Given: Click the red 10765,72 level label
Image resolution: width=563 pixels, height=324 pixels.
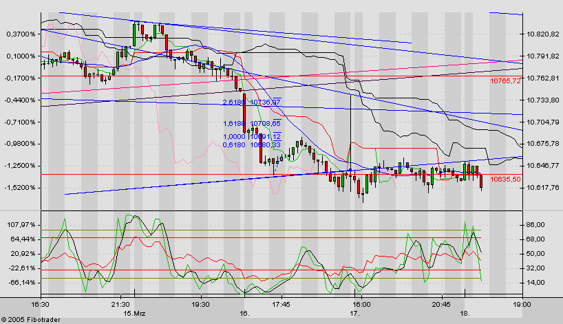Looking at the screenshot, I should (505, 81).
